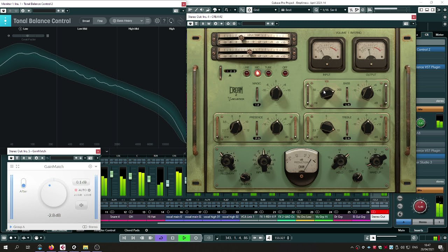Viewport: 448px width, 252px height.
Task: Open the Beat grid type dropdown
Action: coord(296,10)
